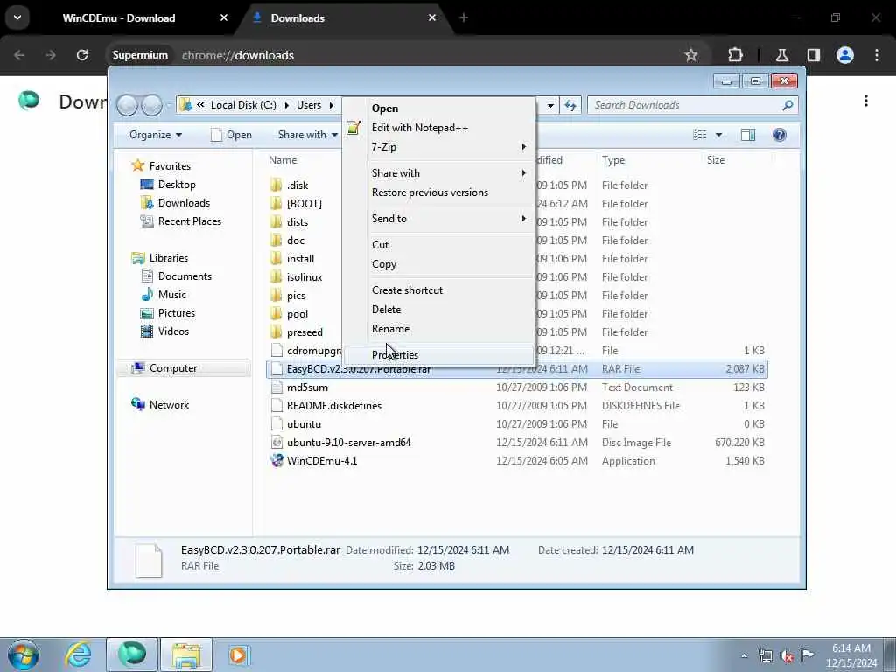Image resolution: width=896 pixels, height=672 pixels.
Task: Click the Explorer forward arrow button
Action: [x=151, y=105]
